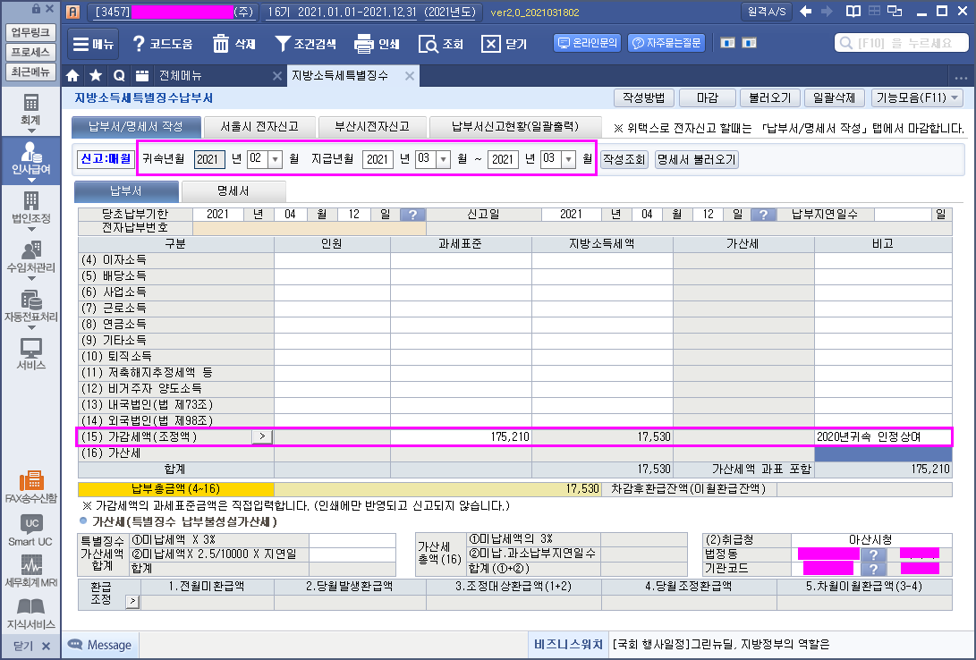Expand the overflow dots at tab bar
The height and width of the screenshot is (660, 976).
click(961, 77)
